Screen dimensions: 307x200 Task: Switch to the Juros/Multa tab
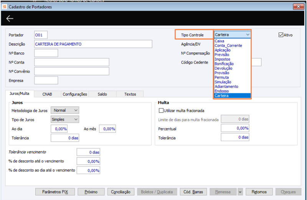point(20,94)
